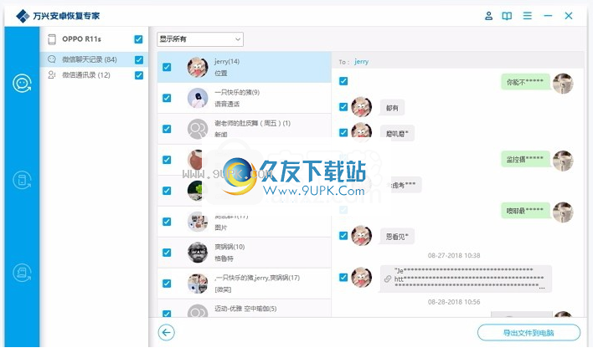Toggle the 微信聊天记录 (84) checkbox

(139, 59)
